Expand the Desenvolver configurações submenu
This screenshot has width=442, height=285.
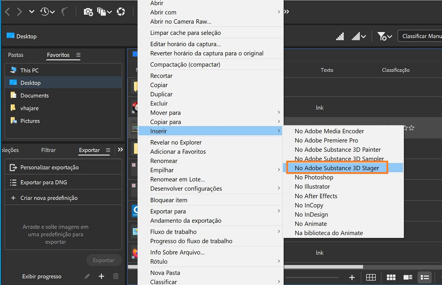coord(279,189)
